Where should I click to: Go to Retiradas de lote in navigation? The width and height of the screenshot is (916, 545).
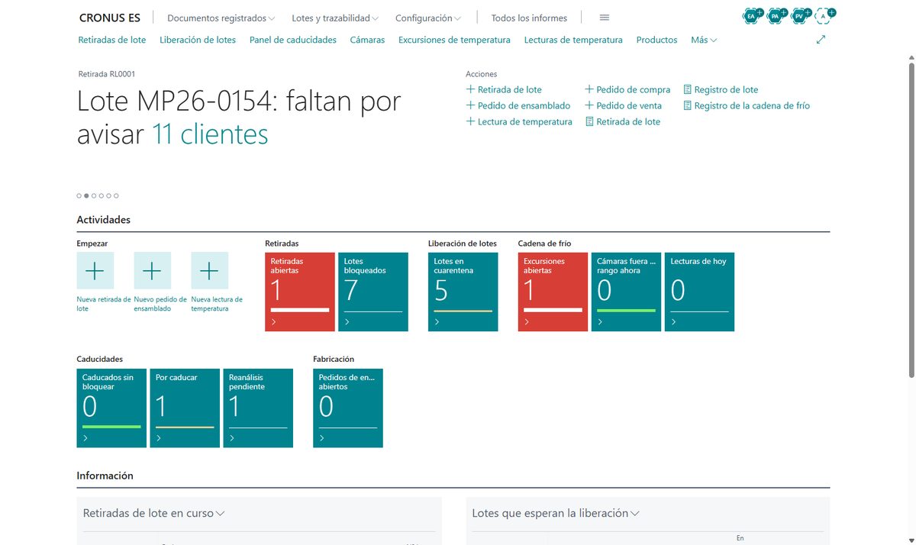(112, 40)
